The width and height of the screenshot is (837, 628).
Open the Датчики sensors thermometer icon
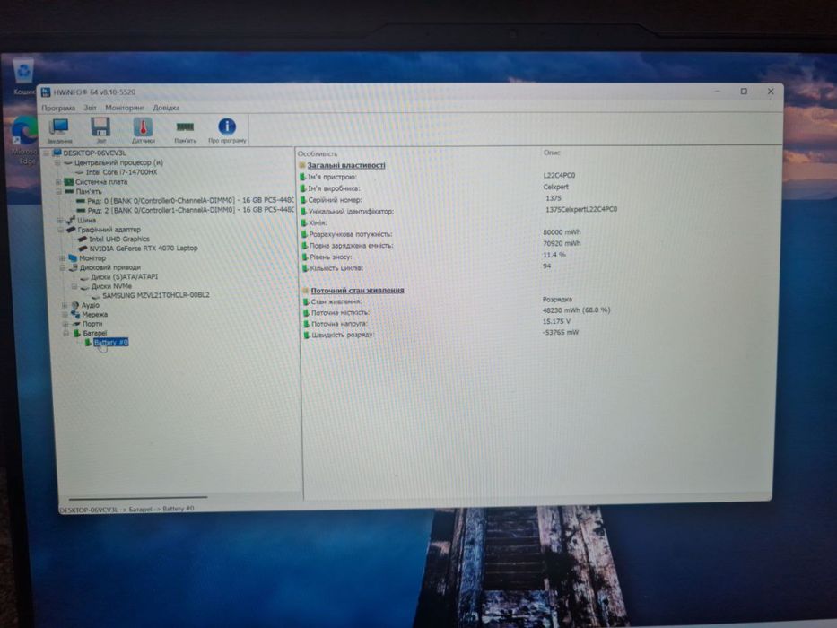click(x=143, y=131)
